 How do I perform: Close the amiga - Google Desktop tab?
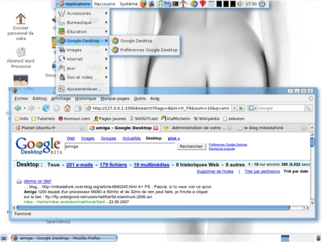[x=156, y=128]
